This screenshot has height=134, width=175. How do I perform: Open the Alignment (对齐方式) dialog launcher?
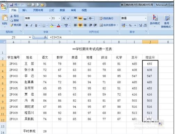coord(117,31)
